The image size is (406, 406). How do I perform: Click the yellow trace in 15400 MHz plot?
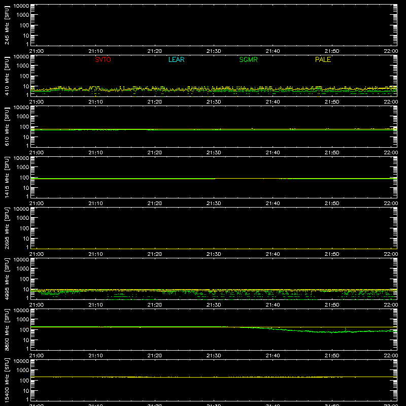(214, 377)
